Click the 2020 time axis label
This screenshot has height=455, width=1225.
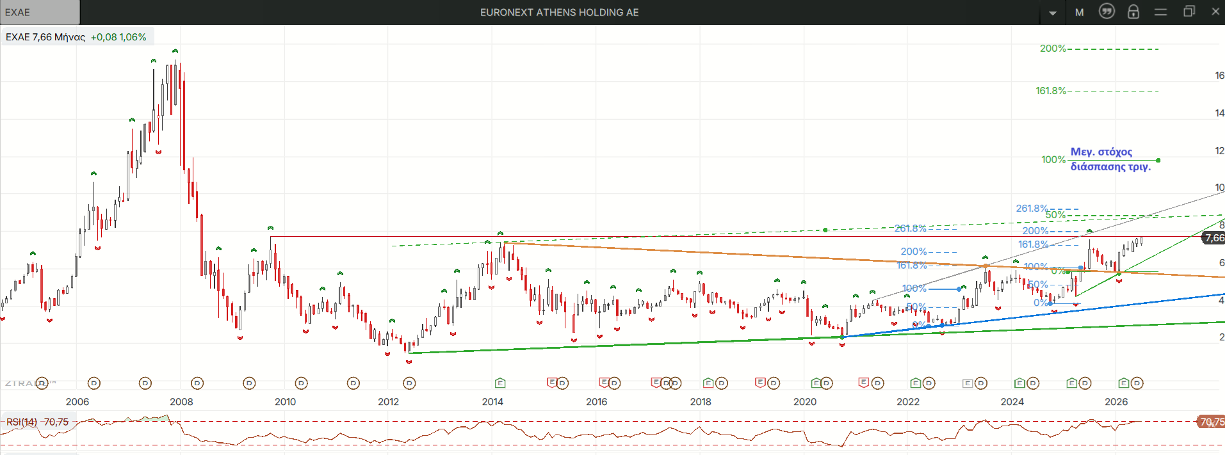[x=805, y=402]
